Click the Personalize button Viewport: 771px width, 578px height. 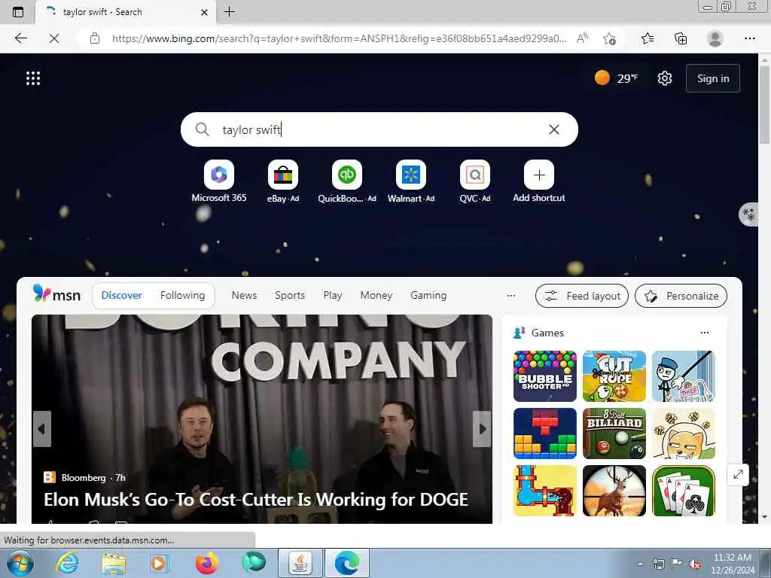681,296
